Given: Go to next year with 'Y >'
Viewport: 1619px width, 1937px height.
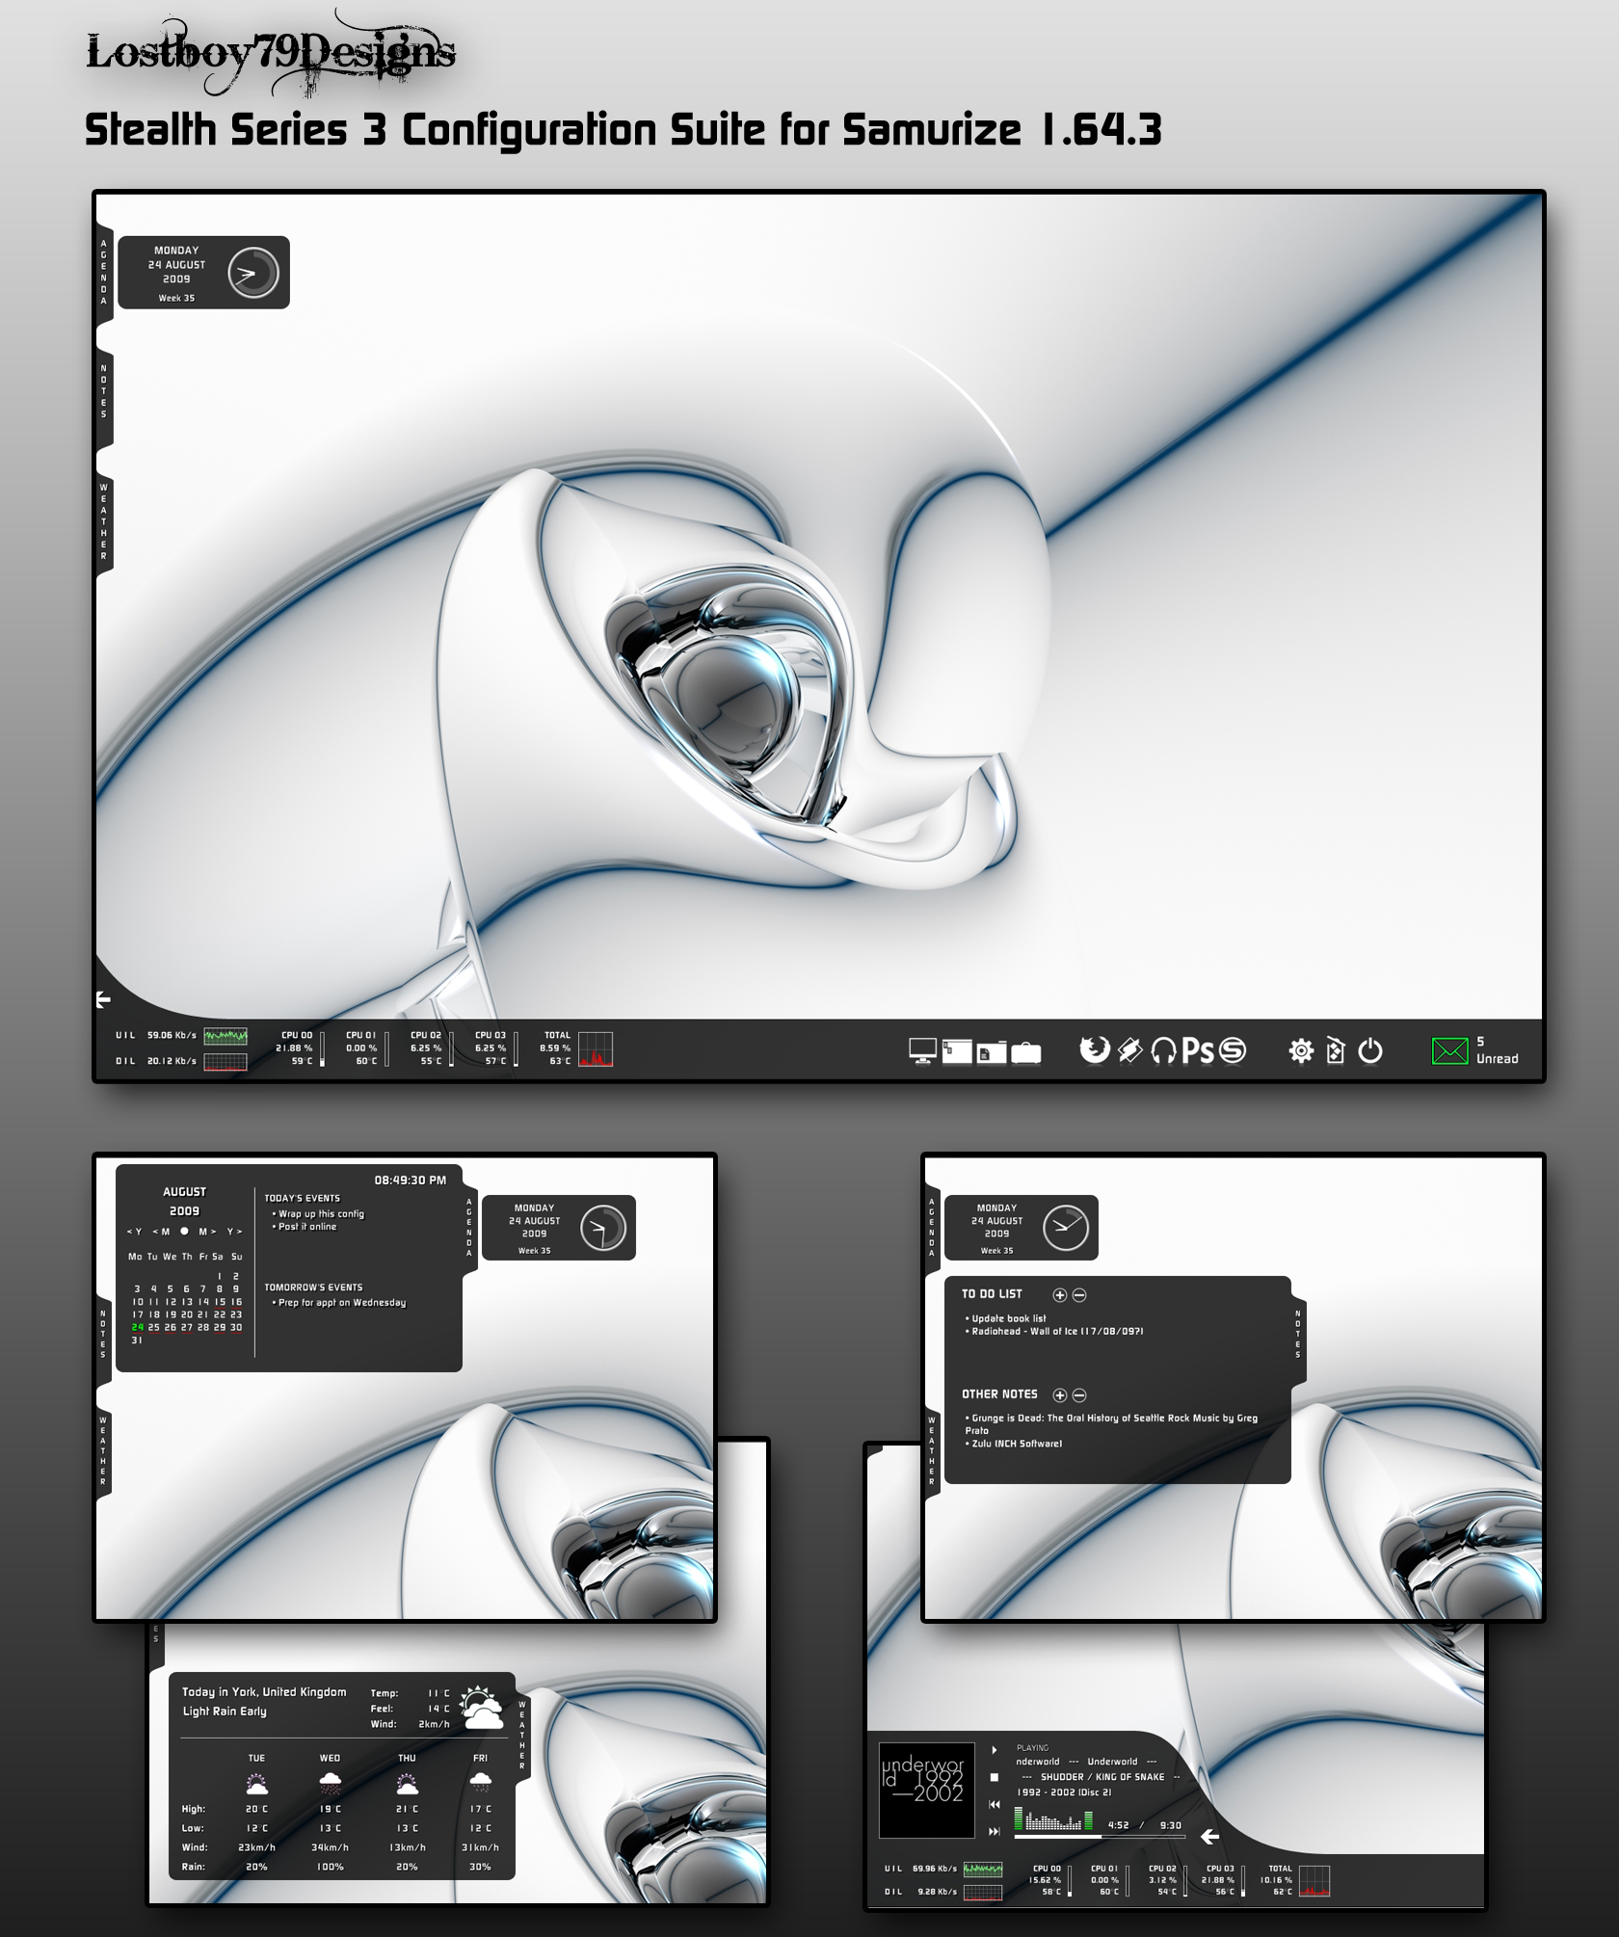Looking at the screenshot, I should 234,1232.
